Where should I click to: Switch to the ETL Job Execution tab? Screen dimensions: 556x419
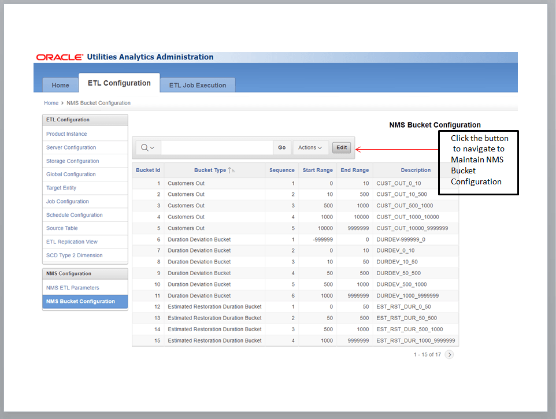coord(198,85)
